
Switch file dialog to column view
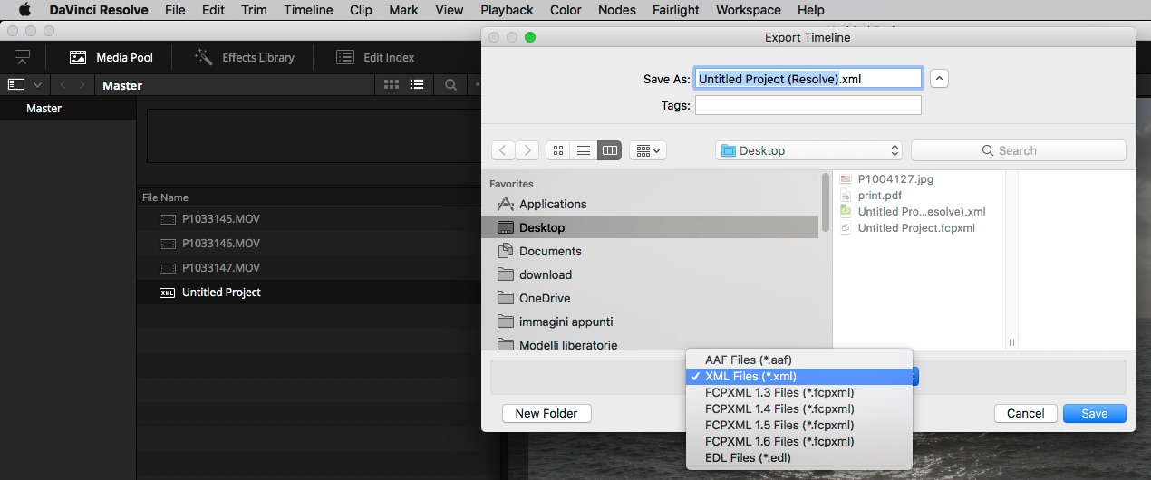tap(610, 150)
